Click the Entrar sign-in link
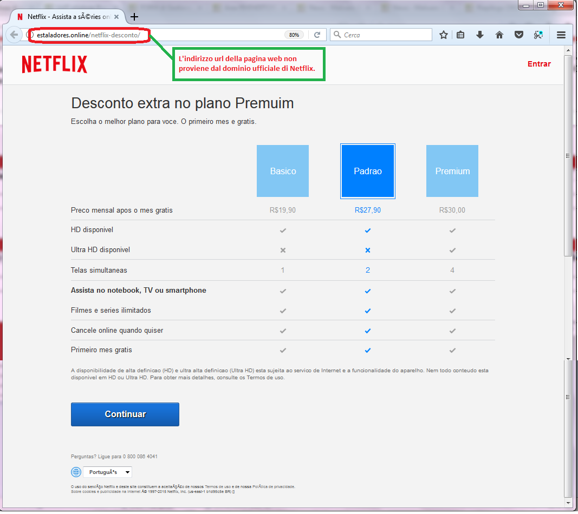 (539, 64)
